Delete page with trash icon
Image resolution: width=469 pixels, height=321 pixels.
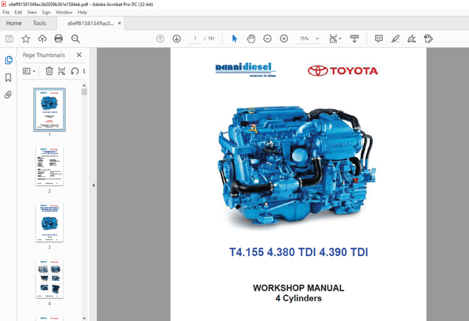pos(49,71)
